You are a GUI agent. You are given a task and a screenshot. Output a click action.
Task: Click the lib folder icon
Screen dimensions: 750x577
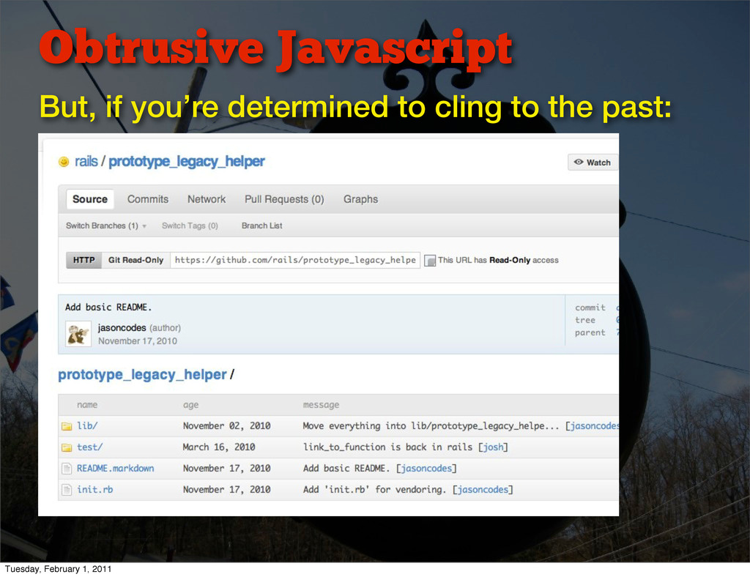[67, 426]
